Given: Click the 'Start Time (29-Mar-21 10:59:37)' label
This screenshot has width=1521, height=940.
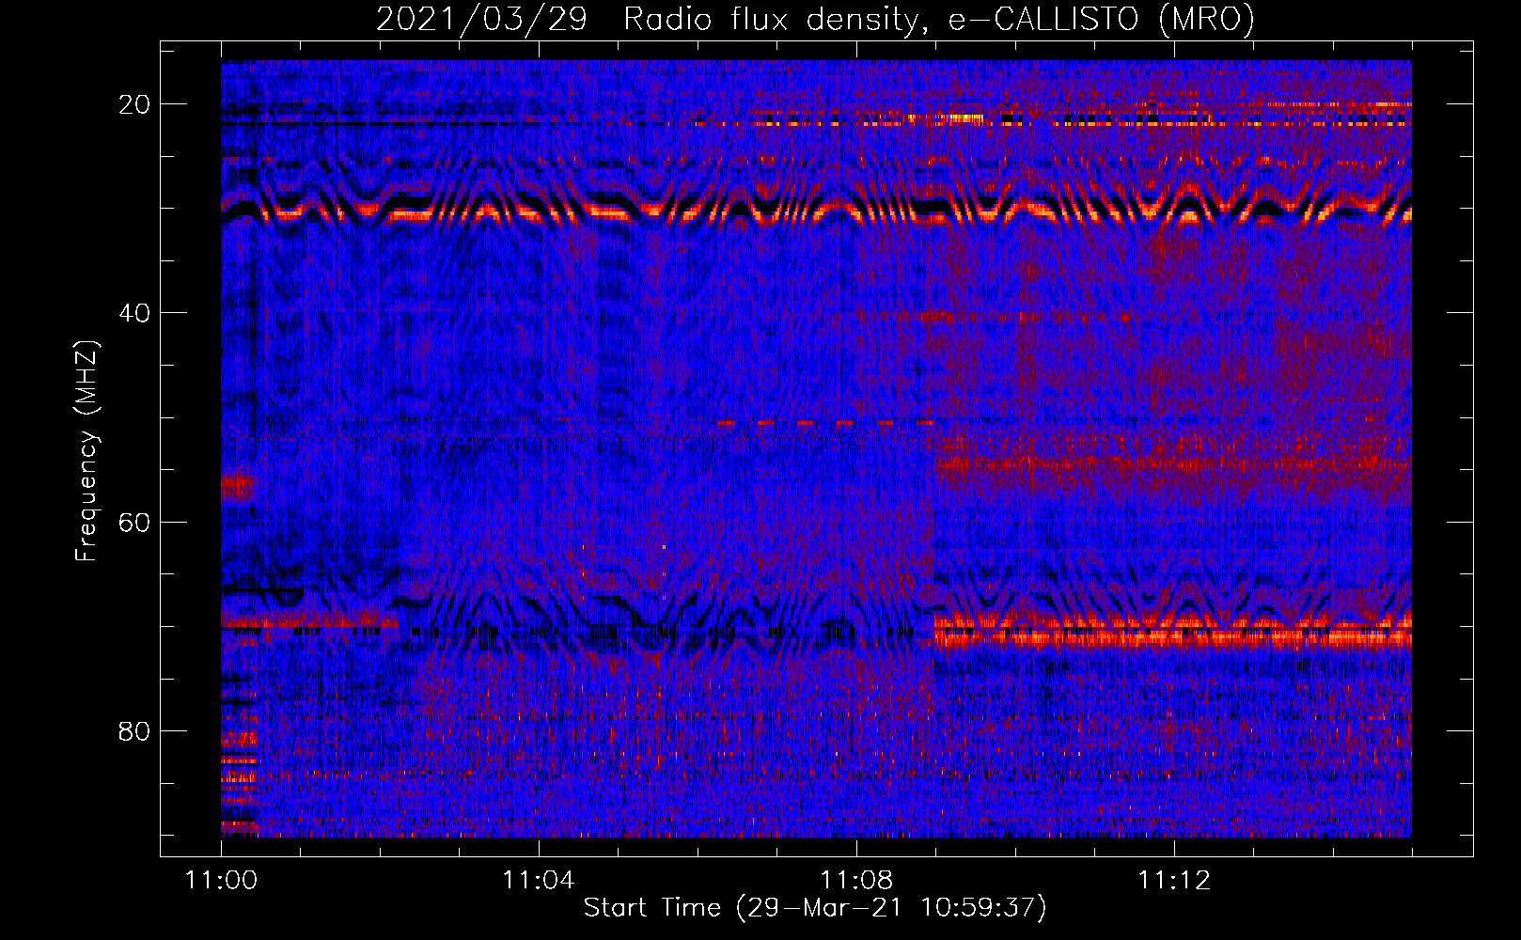Looking at the screenshot, I should pos(815,908).
